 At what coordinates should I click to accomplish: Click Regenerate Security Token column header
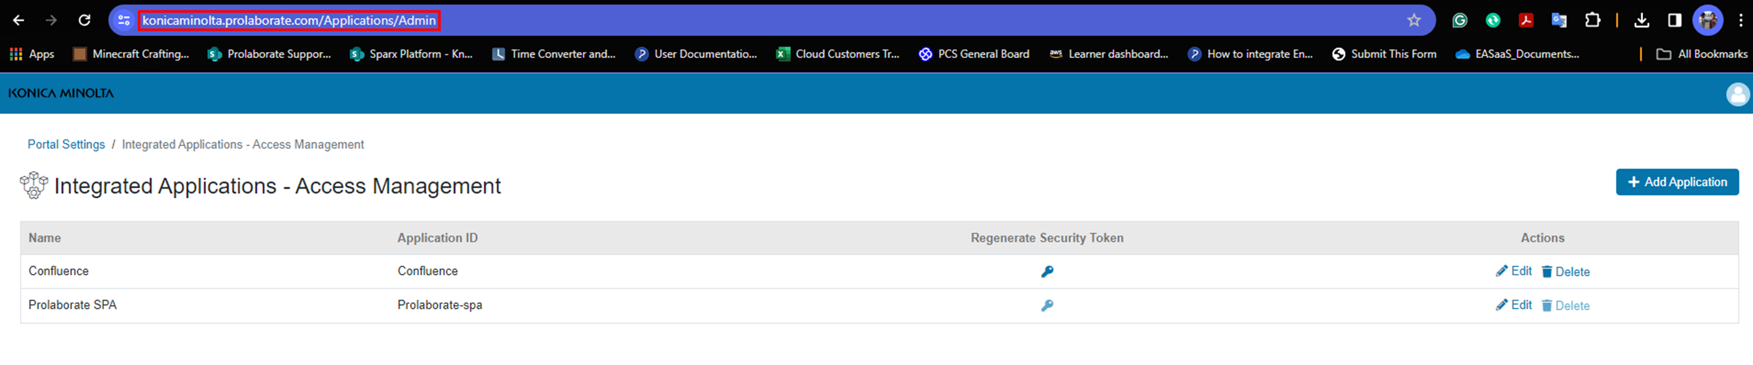(x=1047, y=238)
